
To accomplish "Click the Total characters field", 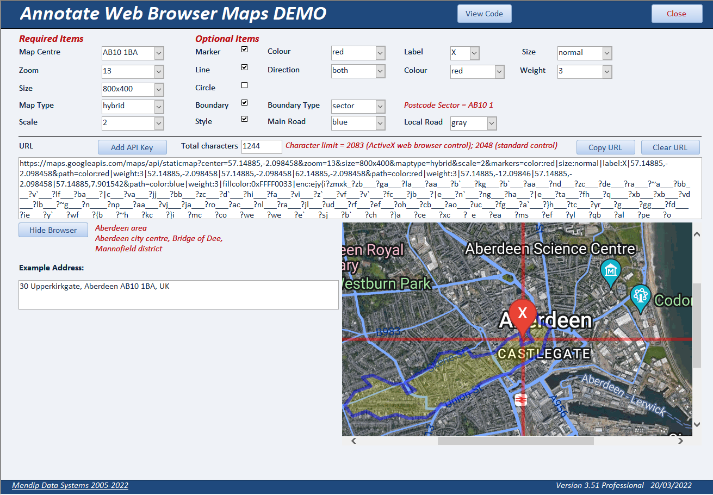I will [x=262, y=146].
